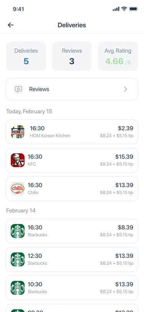Tap the KFC logo icon
Image resolution: width=144 pixels, height=312 pixels.
(18, 160)
